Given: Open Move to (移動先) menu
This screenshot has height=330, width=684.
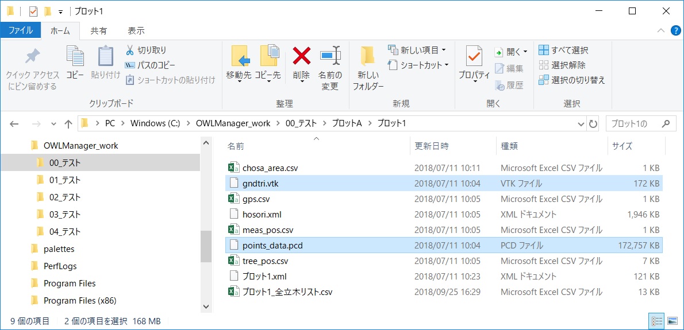Looking at the screenshot, I should tap(239, 65).
